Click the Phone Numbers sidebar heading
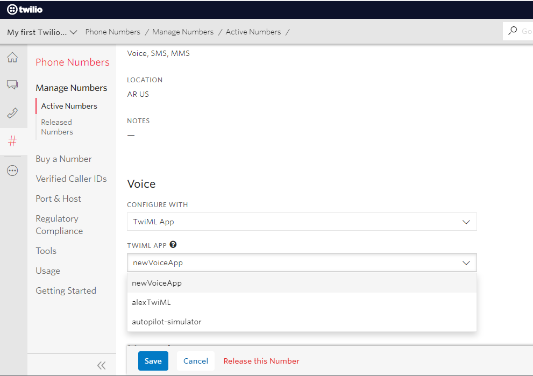533x376 pixels. [73, 62]
